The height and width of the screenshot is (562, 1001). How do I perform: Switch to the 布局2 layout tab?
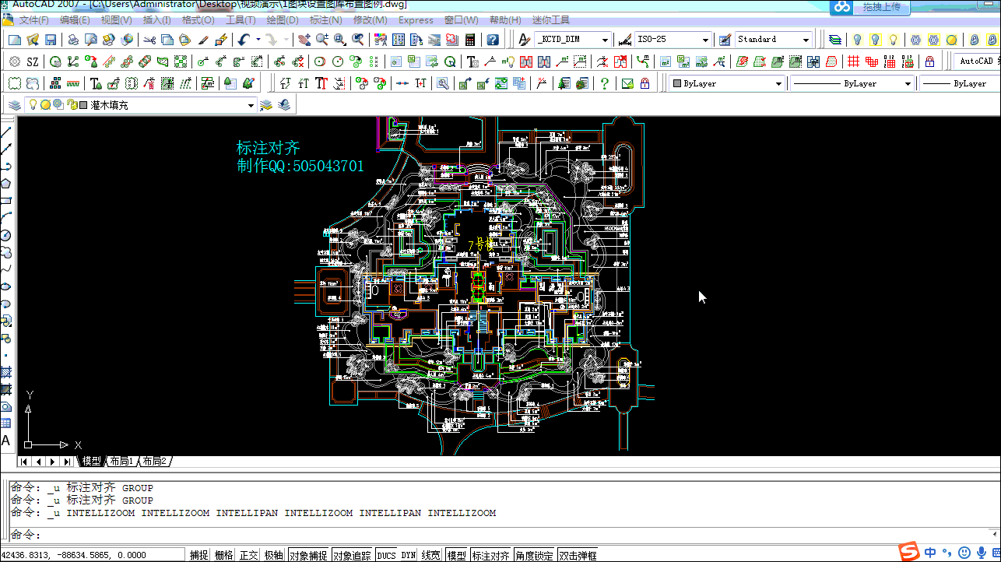click(154, 462)
